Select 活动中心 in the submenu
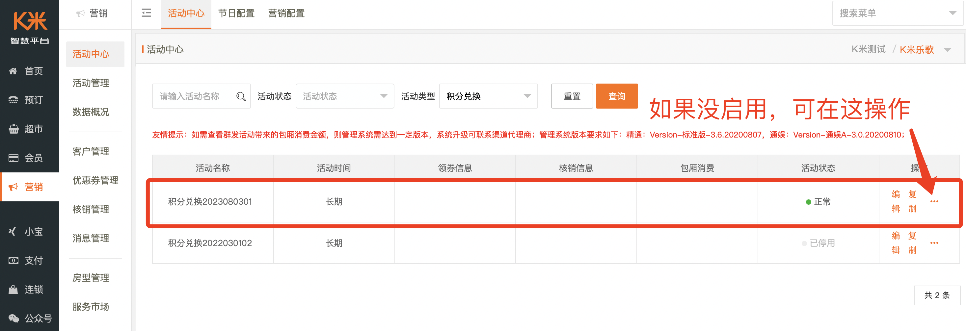The width and height of the screenshot is (966, 331). coord(95,54)
